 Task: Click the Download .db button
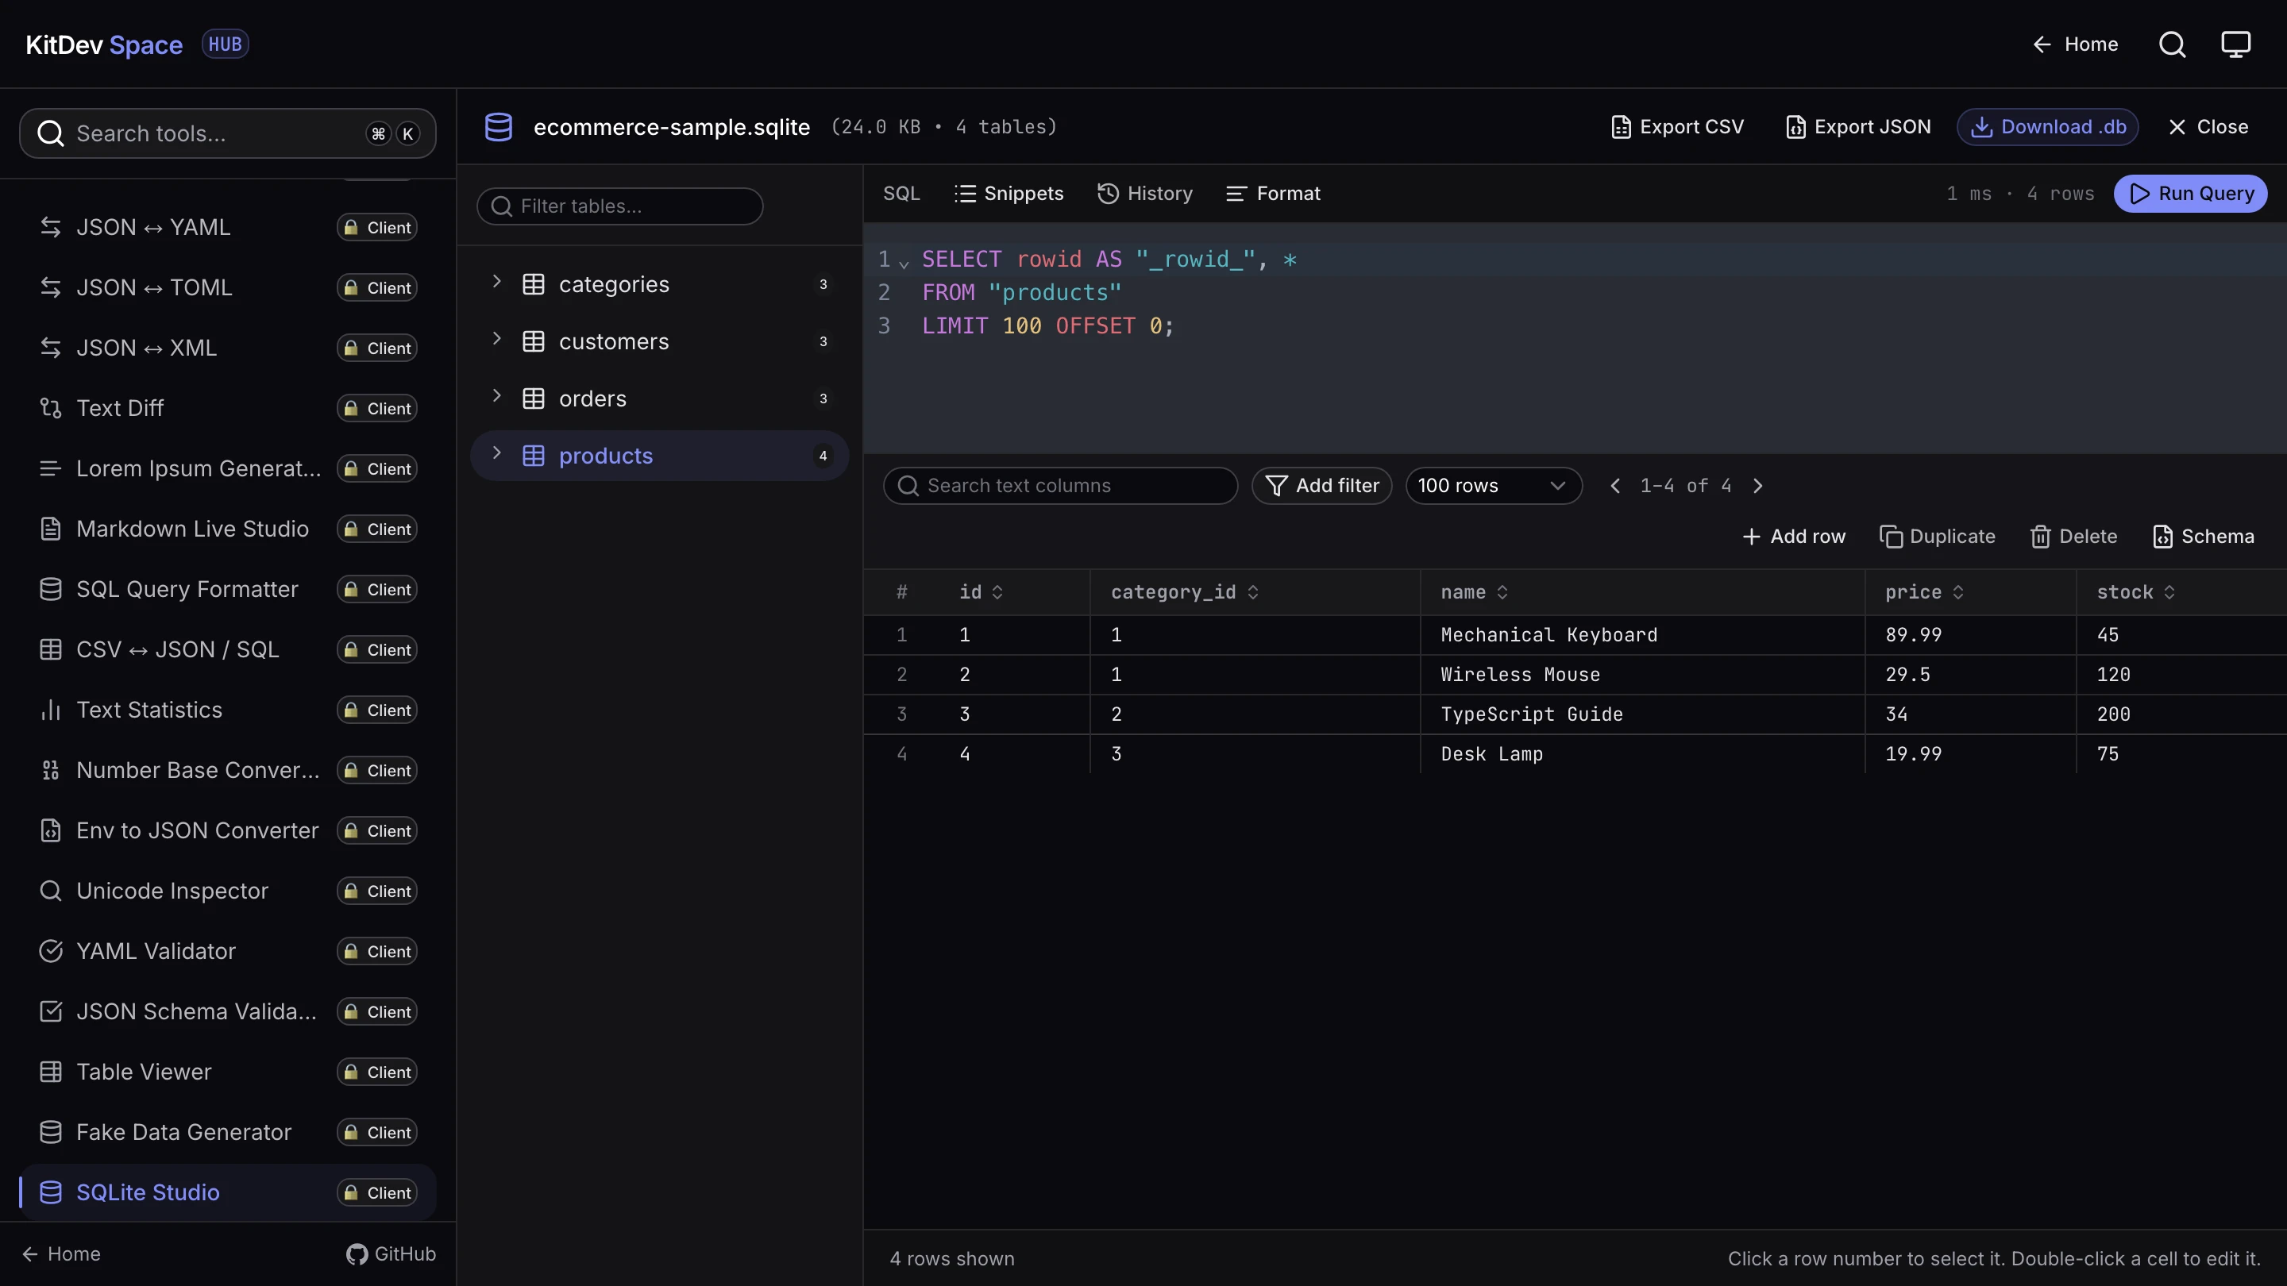[2047, 127]
